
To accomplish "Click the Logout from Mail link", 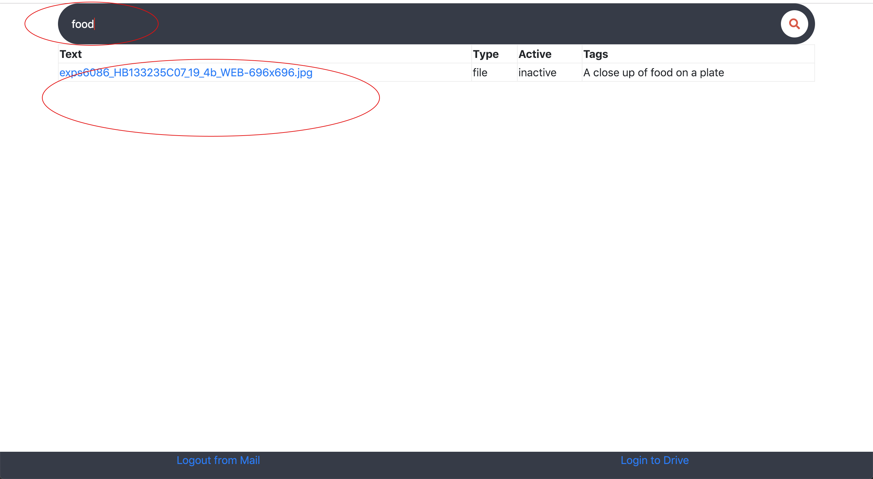I will coord(218,460).
